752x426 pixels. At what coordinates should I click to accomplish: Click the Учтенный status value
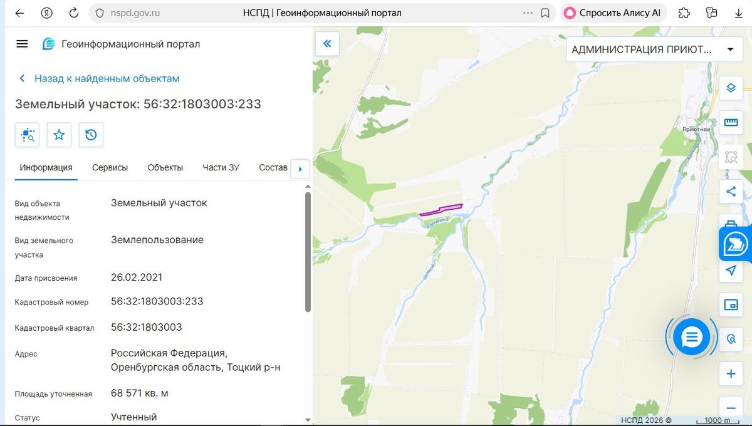click(134, 417)
